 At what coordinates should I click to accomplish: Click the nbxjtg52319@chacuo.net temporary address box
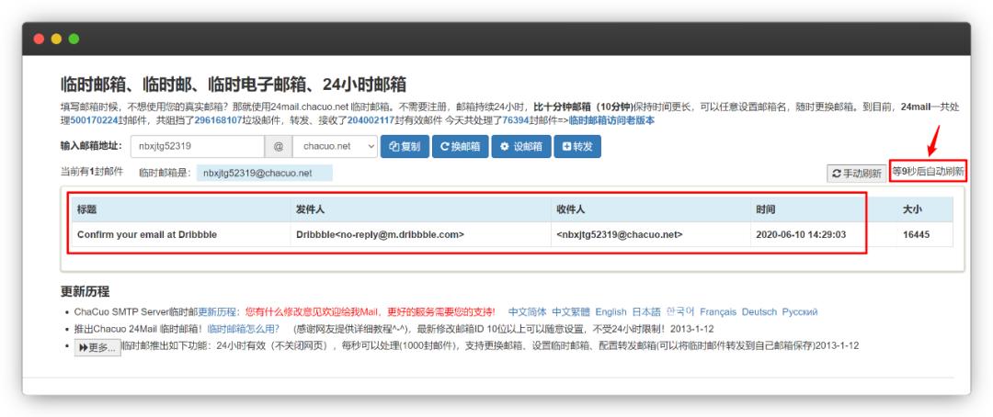point(264,173)
